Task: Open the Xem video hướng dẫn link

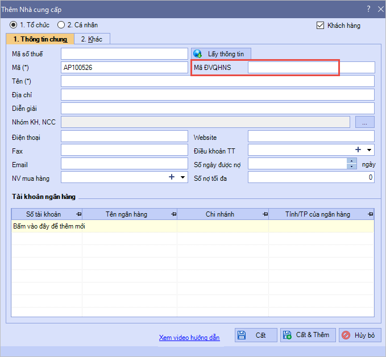Action: (189, 338)
